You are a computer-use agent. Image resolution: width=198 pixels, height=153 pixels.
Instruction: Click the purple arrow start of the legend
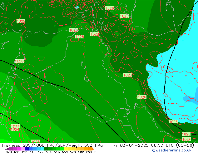click(7, 149)
